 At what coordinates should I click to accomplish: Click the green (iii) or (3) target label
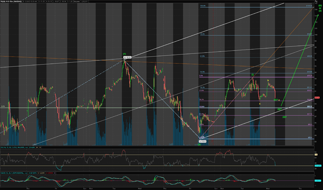pos(320,8)
